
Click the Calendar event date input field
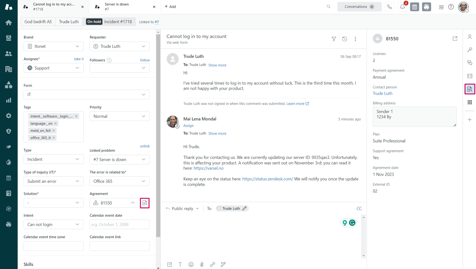click(119, 224)
